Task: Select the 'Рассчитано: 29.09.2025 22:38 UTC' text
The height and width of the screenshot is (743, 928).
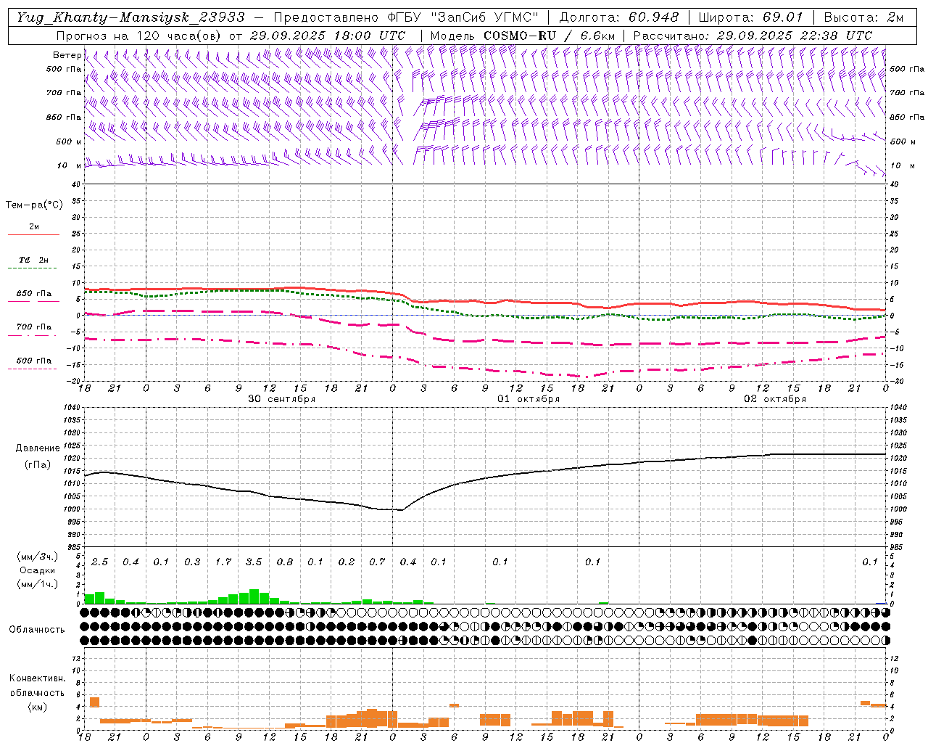Action: coord(753,36)
